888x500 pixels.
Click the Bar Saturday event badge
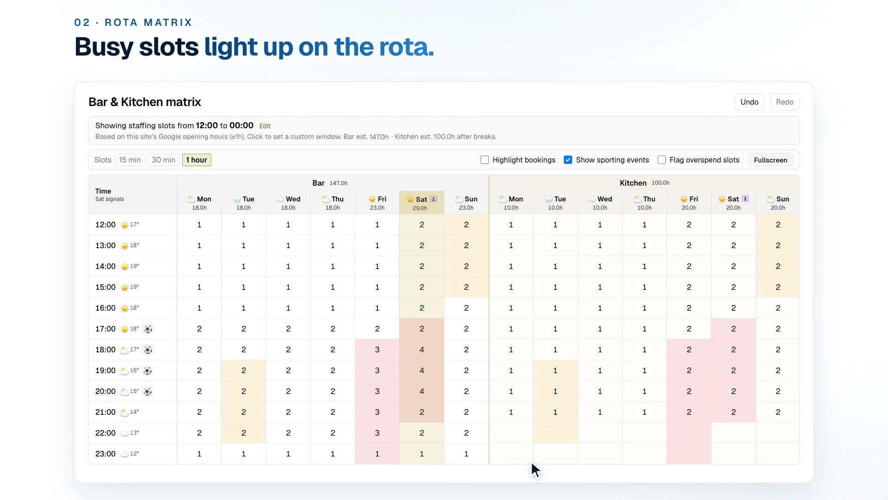pyautogui.click(x=433, y=199)
